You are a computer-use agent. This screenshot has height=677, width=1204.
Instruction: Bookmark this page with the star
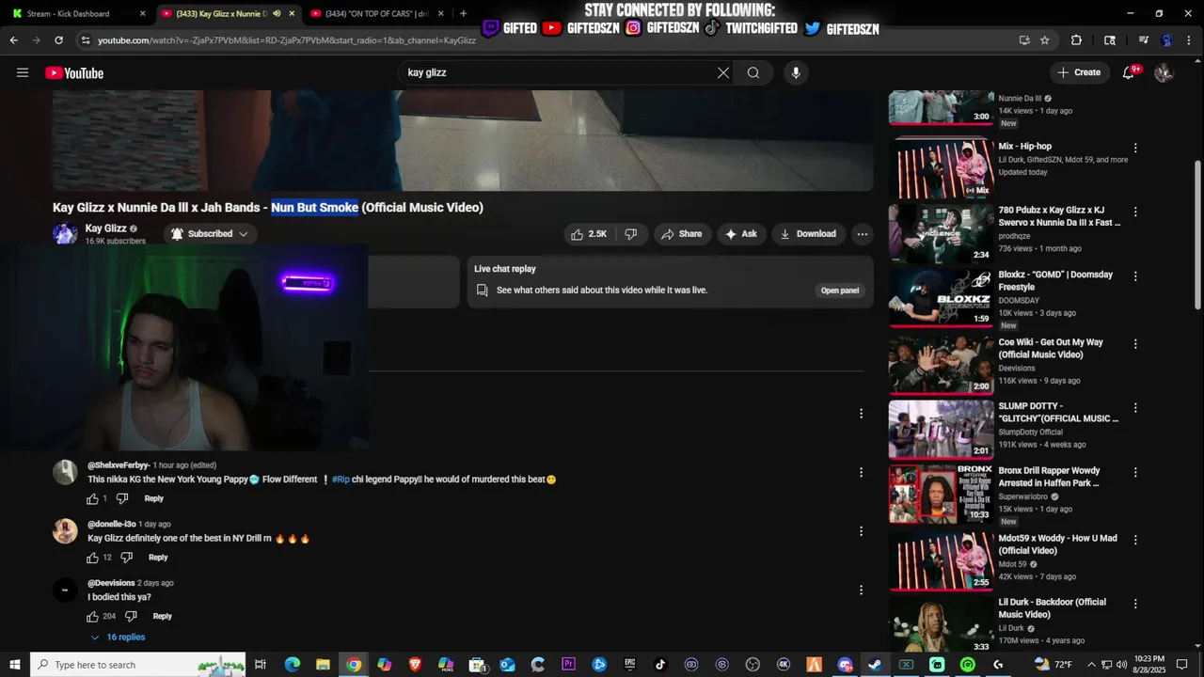click(1044, 40)
